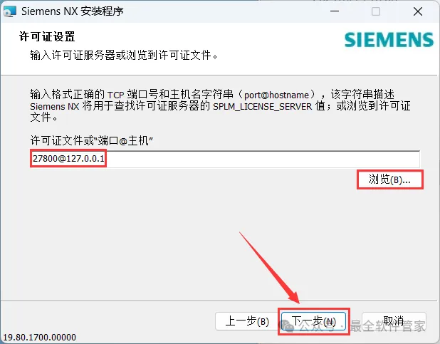Click the 许可证文件或"端口@主机" field label
The image size is (440, 344).
coord(91,140)
